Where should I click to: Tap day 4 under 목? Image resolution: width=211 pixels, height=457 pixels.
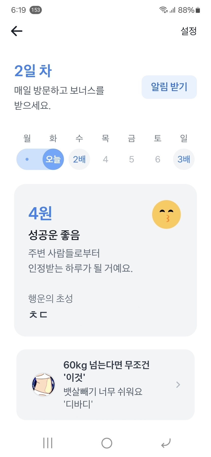coord(106,159)
